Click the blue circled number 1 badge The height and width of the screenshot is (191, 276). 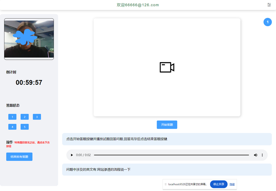(x=268, y=22)
